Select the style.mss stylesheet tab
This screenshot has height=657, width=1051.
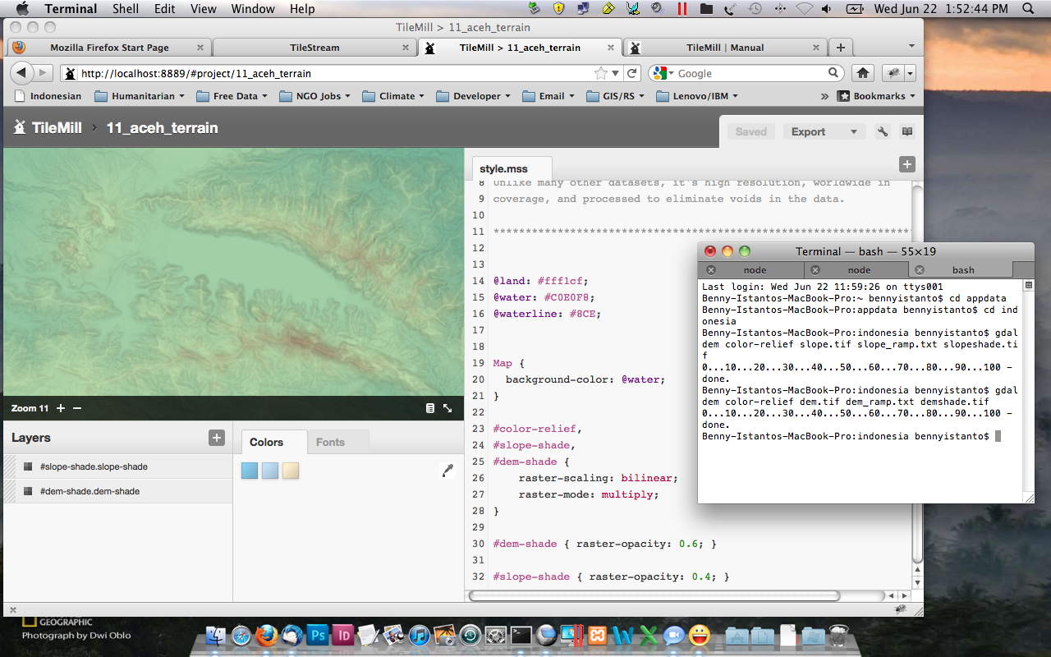coord(503,168)
